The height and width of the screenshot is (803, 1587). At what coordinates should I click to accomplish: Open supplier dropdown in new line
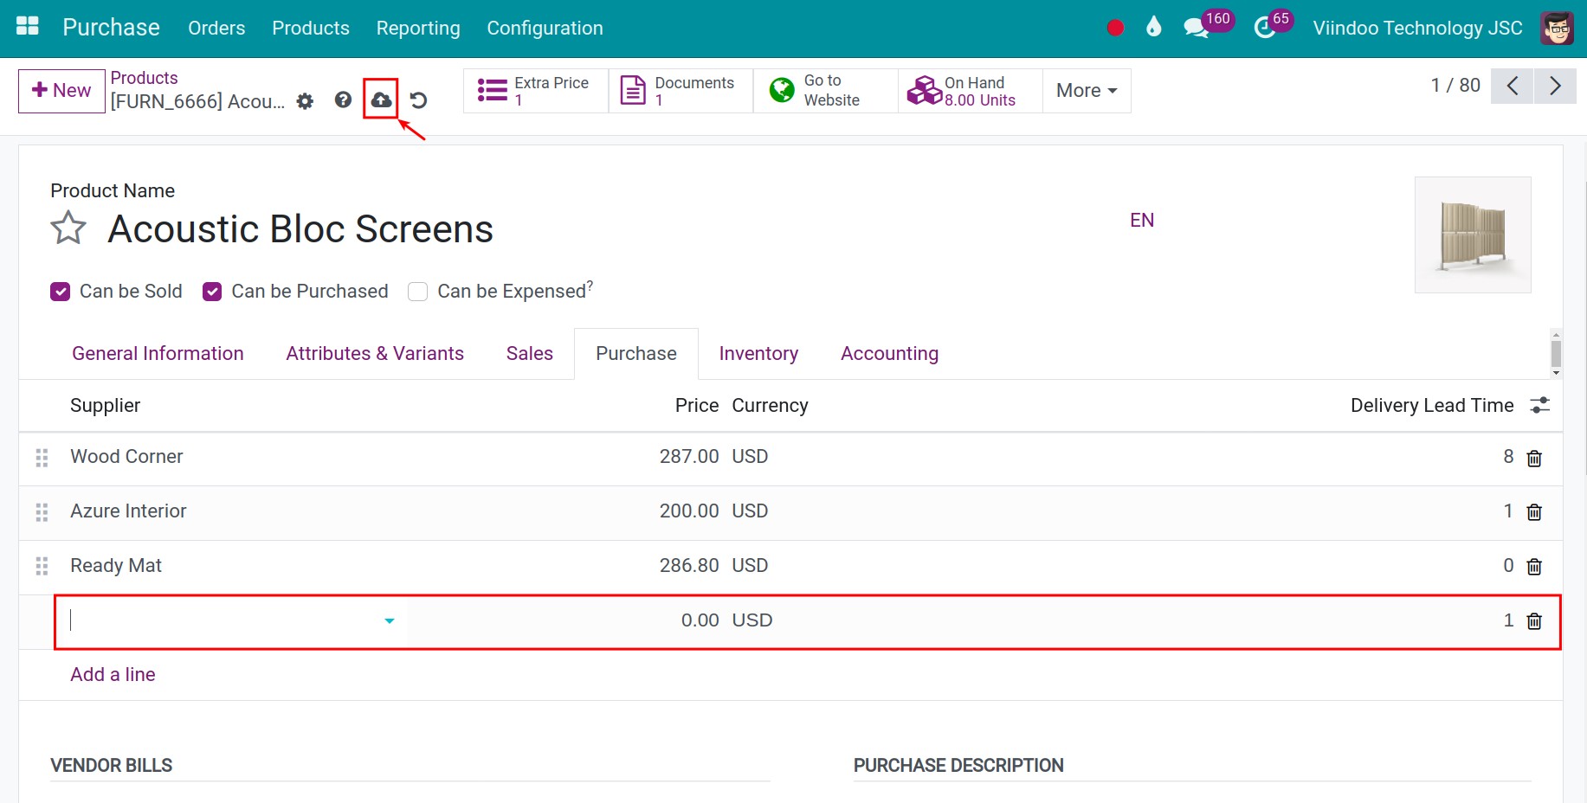click(390, 620)
